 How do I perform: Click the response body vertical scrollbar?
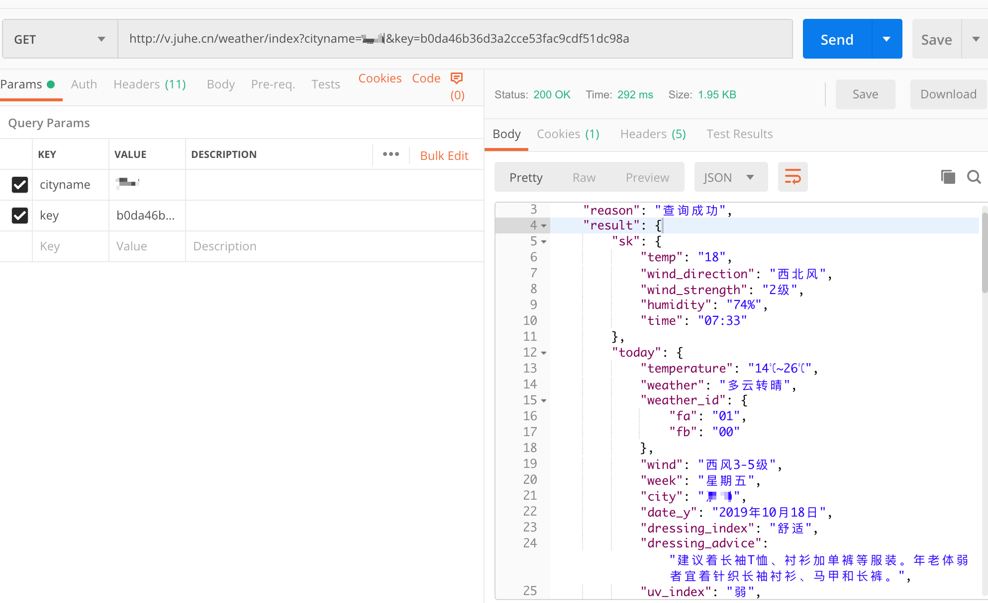pos(984,253)
